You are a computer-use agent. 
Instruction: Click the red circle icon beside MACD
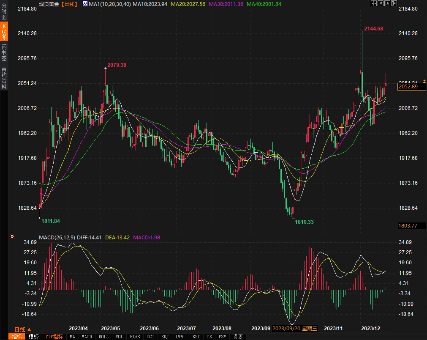pos(12,237)
